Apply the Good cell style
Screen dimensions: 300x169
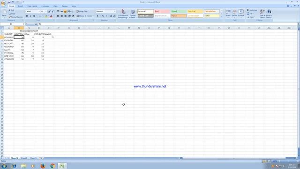coord(178,11)
